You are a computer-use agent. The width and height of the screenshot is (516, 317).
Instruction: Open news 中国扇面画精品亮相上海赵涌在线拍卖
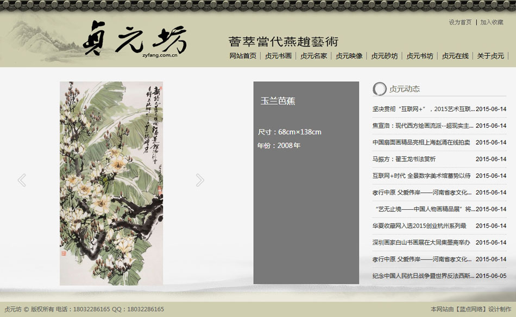click(421, 143)
